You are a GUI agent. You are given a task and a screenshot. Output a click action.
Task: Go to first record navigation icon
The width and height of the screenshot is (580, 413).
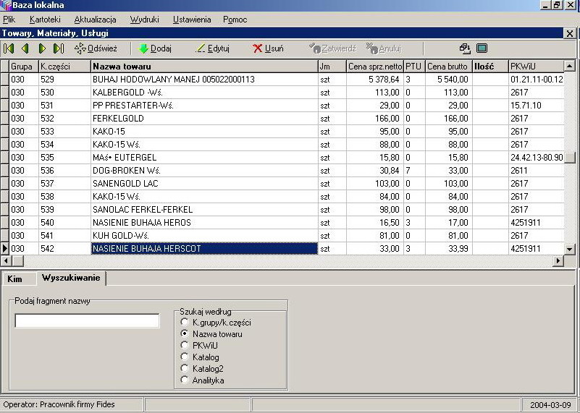9,48
